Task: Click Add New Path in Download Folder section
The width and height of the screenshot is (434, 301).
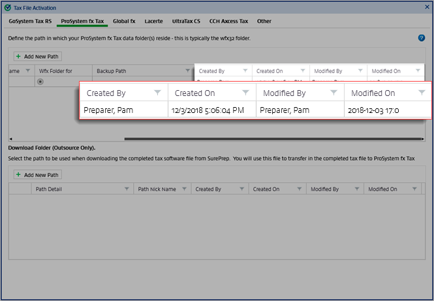Action: tap(37, 175)
